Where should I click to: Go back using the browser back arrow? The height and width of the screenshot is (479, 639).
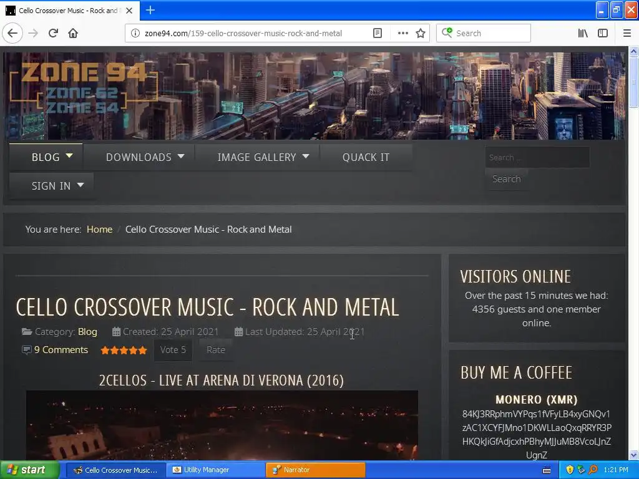tap(12, 33)
